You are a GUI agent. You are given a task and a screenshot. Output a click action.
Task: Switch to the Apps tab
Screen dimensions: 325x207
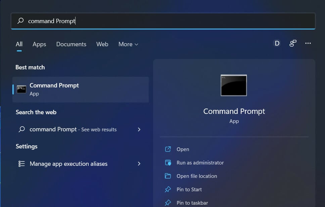coord(39,44)
